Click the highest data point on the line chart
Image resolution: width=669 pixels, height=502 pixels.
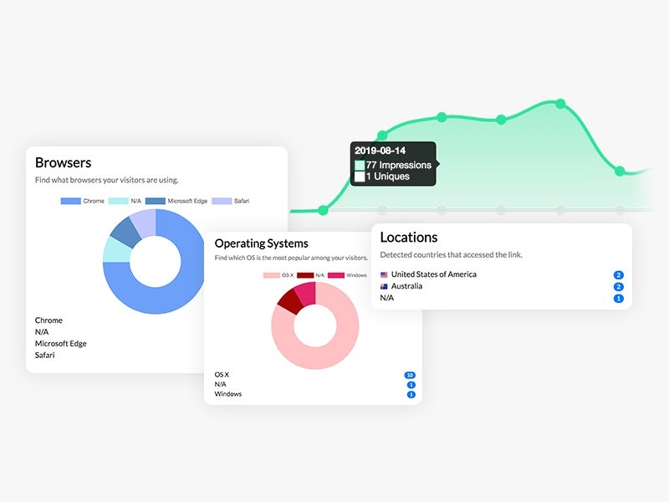[x=560, y=104]
